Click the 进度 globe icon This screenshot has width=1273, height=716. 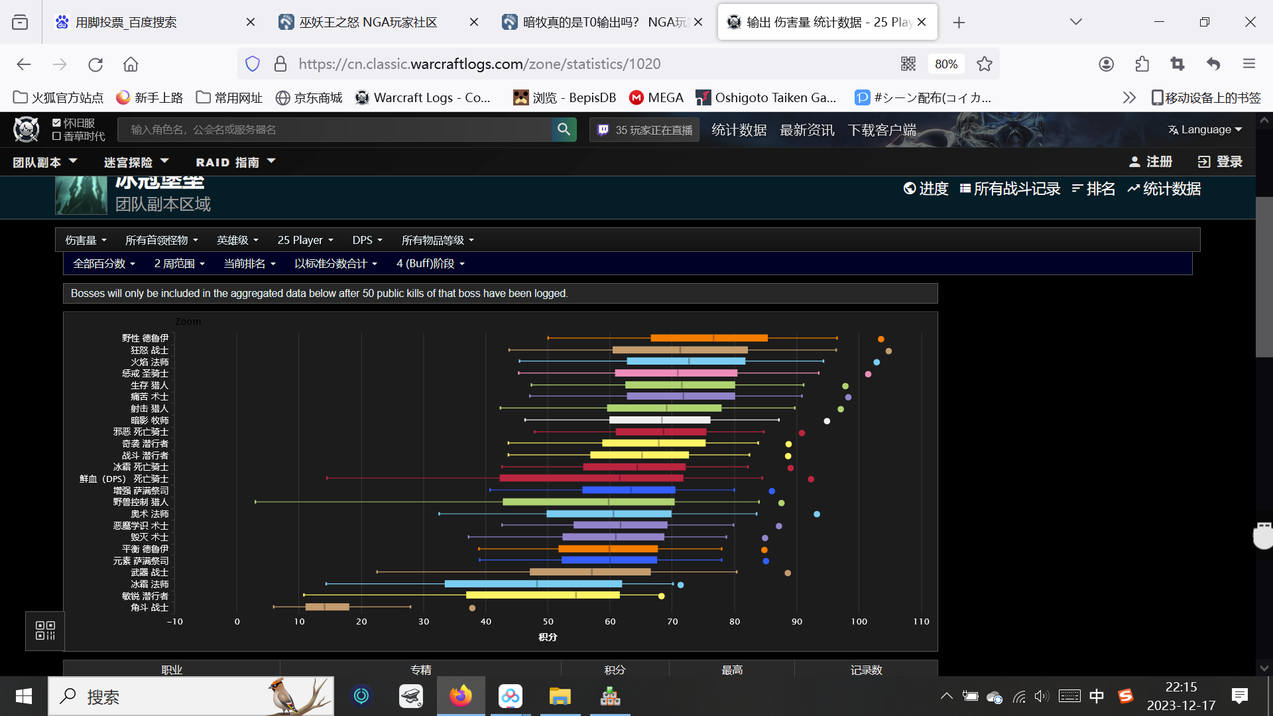[910, 188]
